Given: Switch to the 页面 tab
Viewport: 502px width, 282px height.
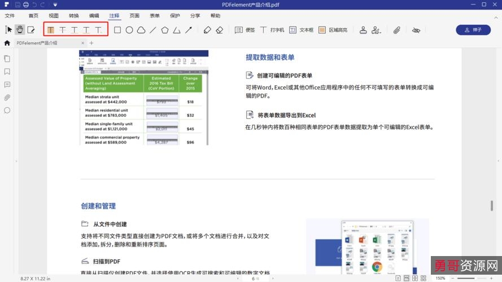Looking at the screenshot, I should click(134, 16).
